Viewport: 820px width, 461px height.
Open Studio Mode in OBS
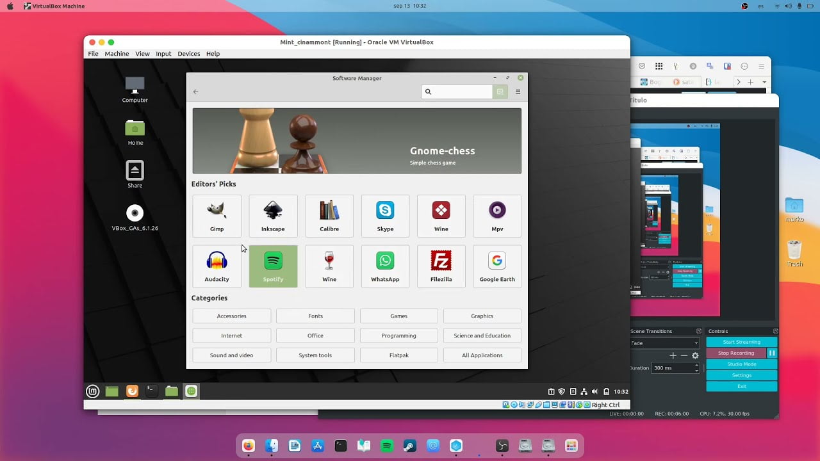tap(741, 364)
